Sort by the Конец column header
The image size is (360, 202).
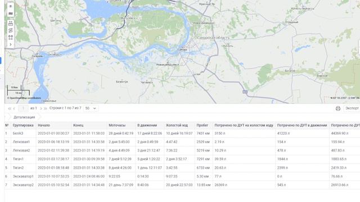(x=78, y=125)
